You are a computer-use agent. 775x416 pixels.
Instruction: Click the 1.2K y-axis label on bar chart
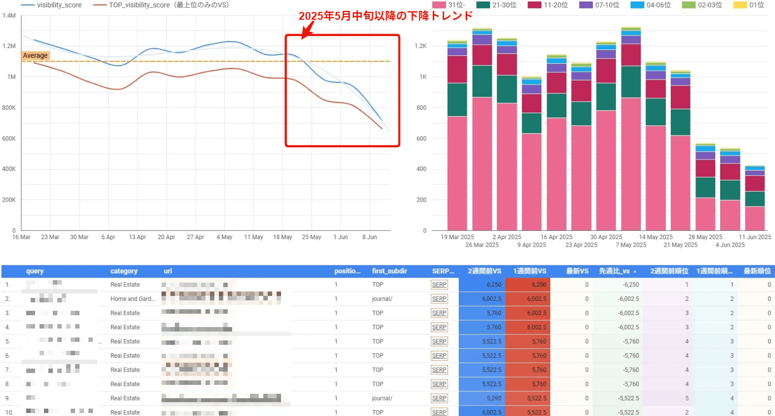coord(420,46)
